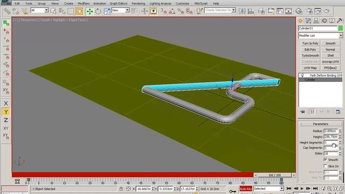Toggle Angle Snap in the main toolbar

point(172,11)
